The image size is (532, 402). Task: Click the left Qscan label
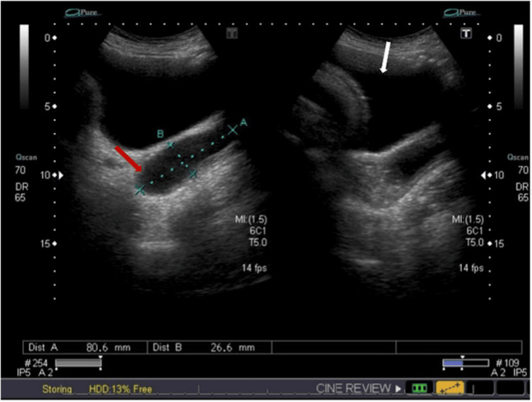pyautogui.click(x=26, y=157)
